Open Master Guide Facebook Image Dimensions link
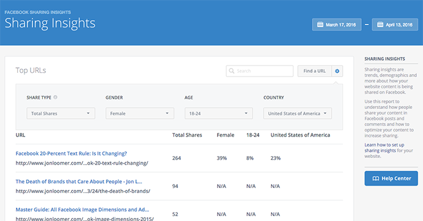423x221 pixels. tap(82, 209)
